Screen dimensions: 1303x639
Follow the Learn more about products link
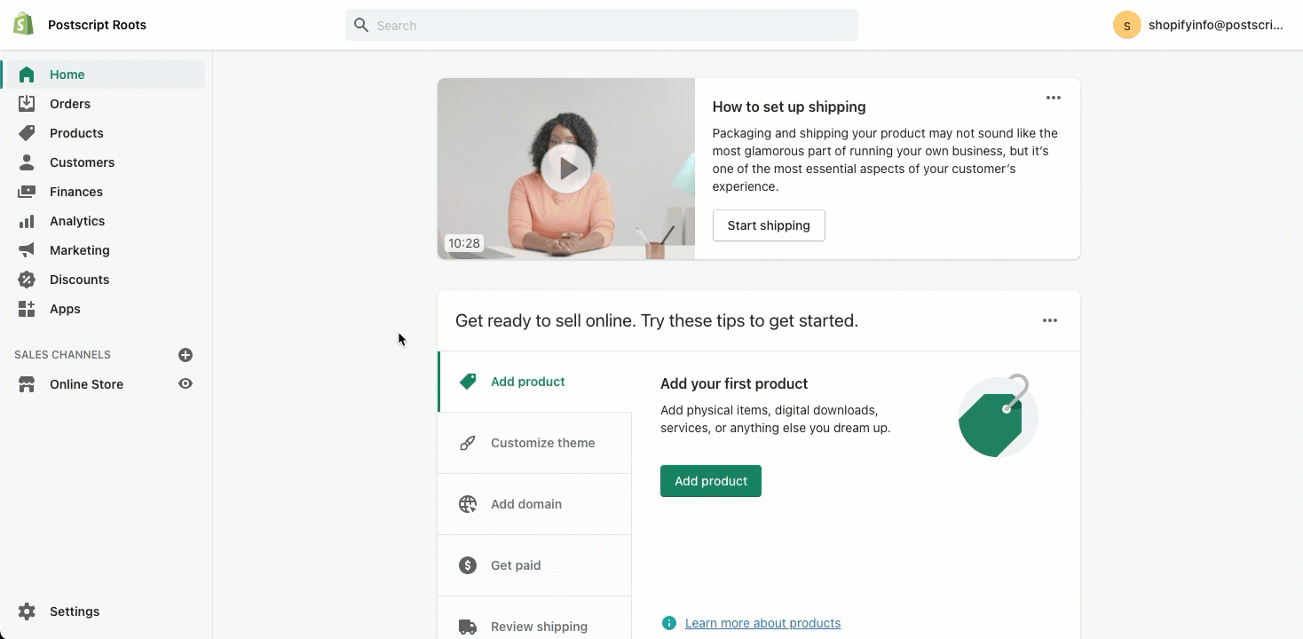pos(762,623)
